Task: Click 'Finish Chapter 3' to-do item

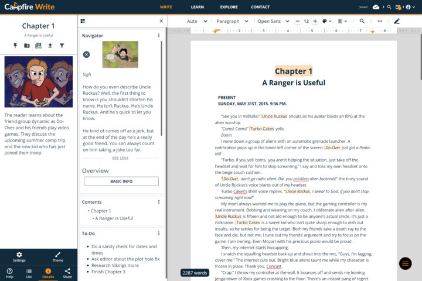Action: [x=108, y=272]
